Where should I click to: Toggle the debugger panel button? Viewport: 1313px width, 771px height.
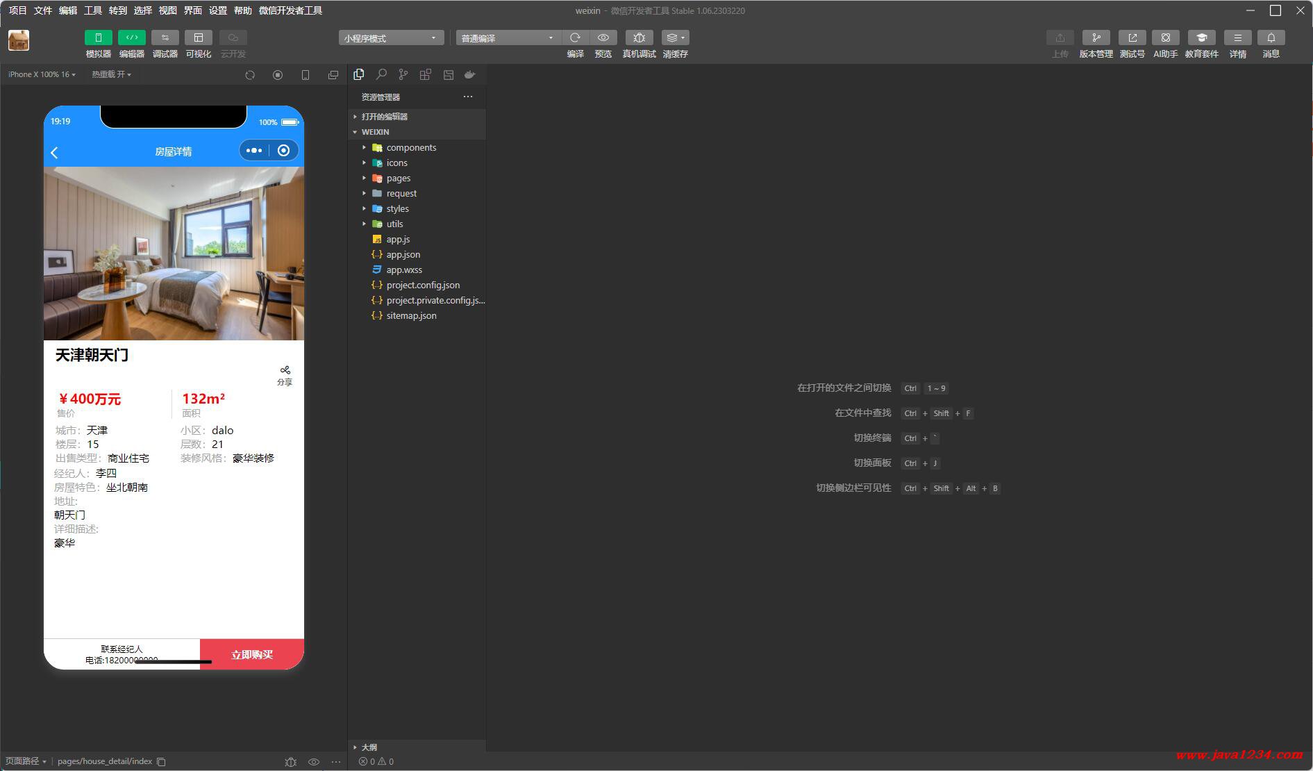(x=165, y=38)
